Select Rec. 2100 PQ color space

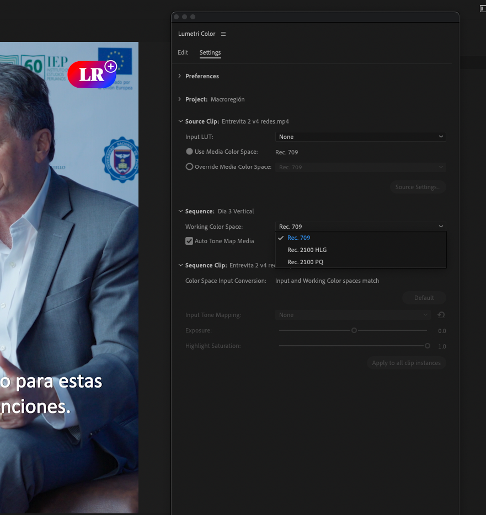click(x=305, y=262)
